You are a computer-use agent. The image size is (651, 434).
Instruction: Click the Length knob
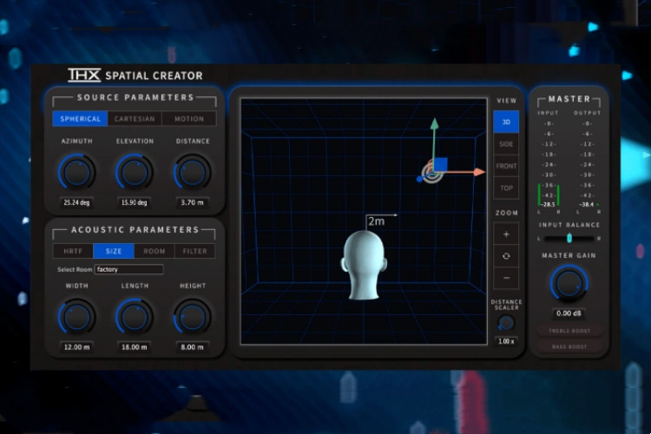pos(135,317)
